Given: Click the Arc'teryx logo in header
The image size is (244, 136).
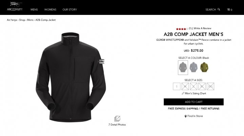Looking at the screenshot, I should 15,6.
